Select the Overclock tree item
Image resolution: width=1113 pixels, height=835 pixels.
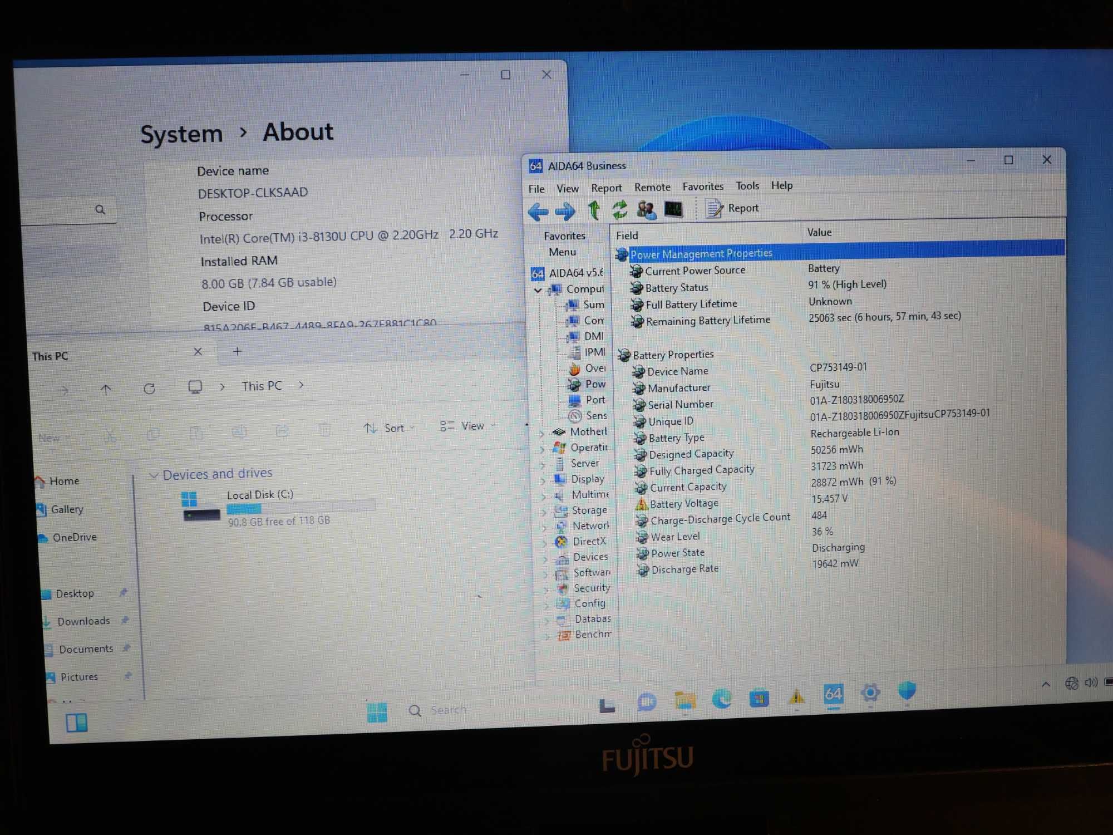coord(587,368)
